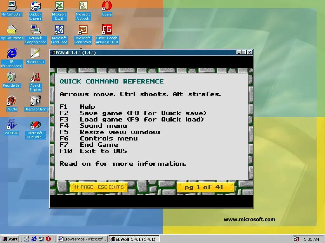This screenshot has height=243, width=325.
Task: Click Opera quick launch icon
Action: tap(48, 239)
